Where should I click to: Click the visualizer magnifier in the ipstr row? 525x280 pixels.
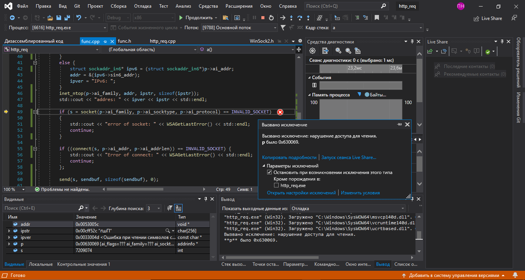(168, 231)
